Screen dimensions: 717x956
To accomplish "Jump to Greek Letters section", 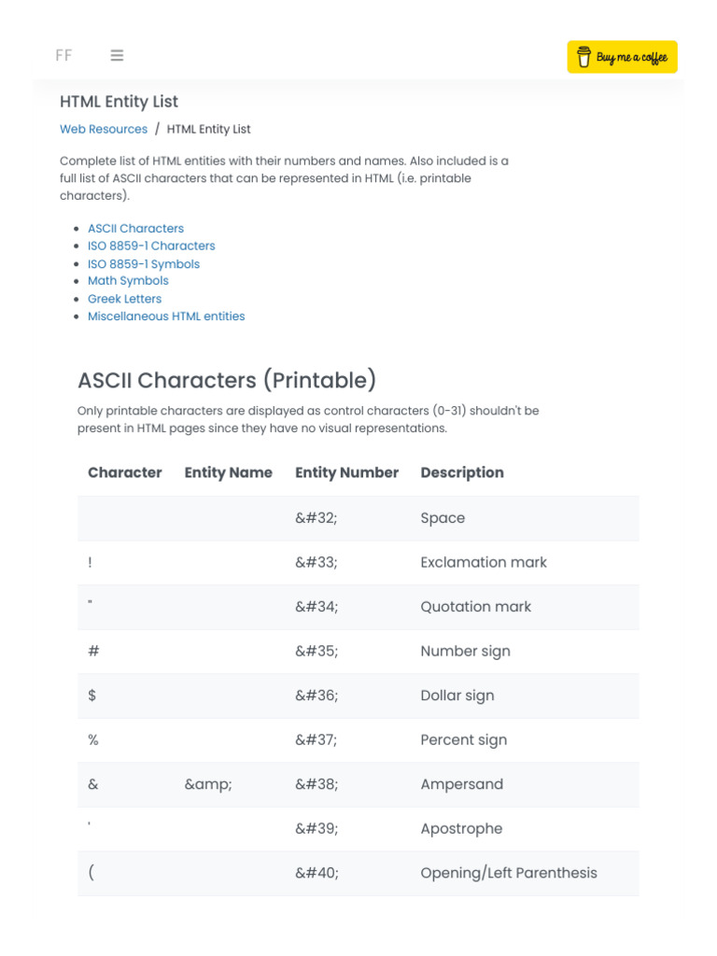I will [x=124, y=299].
